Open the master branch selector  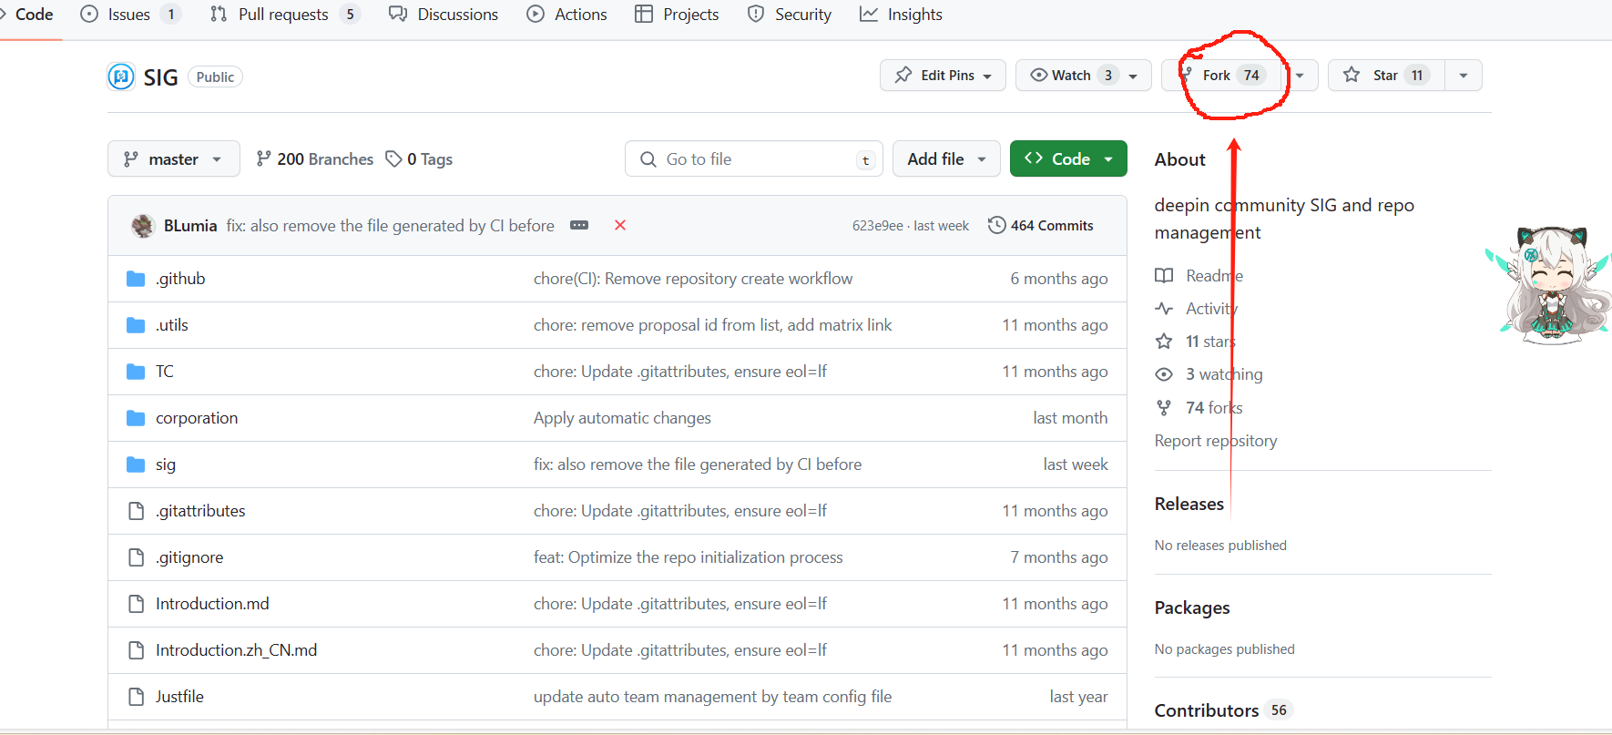click(173, 158)
